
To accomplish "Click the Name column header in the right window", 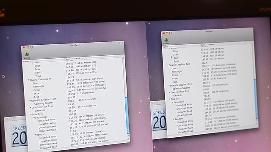I will pyautogui.click(x=165, y=47).
